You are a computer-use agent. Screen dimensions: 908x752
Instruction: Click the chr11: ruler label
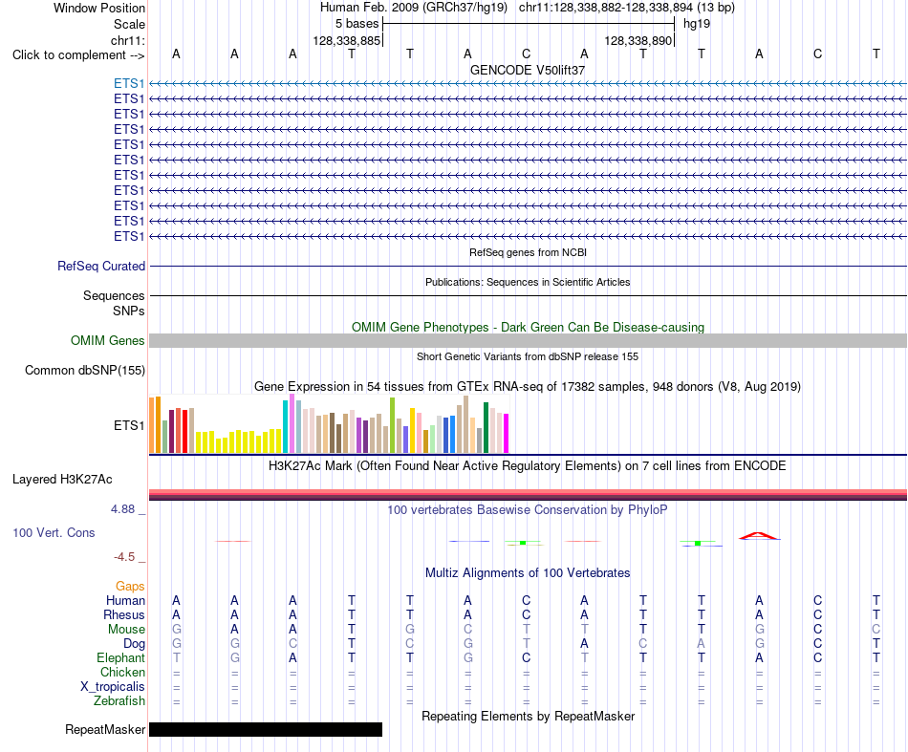127,40
